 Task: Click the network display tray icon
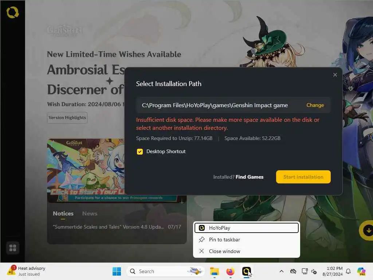pos(305,271)
